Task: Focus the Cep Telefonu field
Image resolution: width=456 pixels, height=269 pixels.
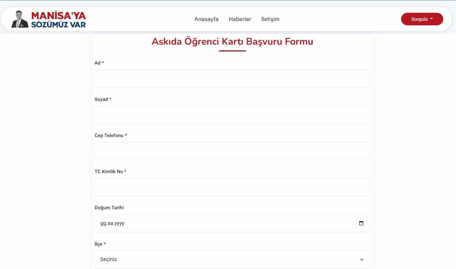Action: coord(232,151)
